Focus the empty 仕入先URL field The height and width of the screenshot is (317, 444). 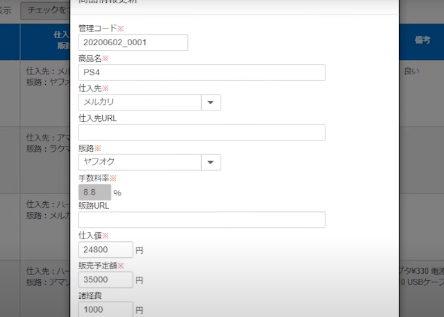pyautogui.click(x=202, y=132)
